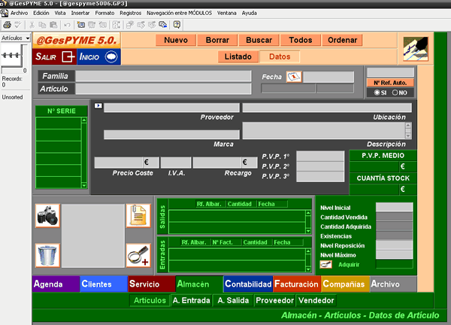This screenshot has width=451, height=325.
Task: Select SI for Nº Ref. Auto.
Action: pos(377,93)
